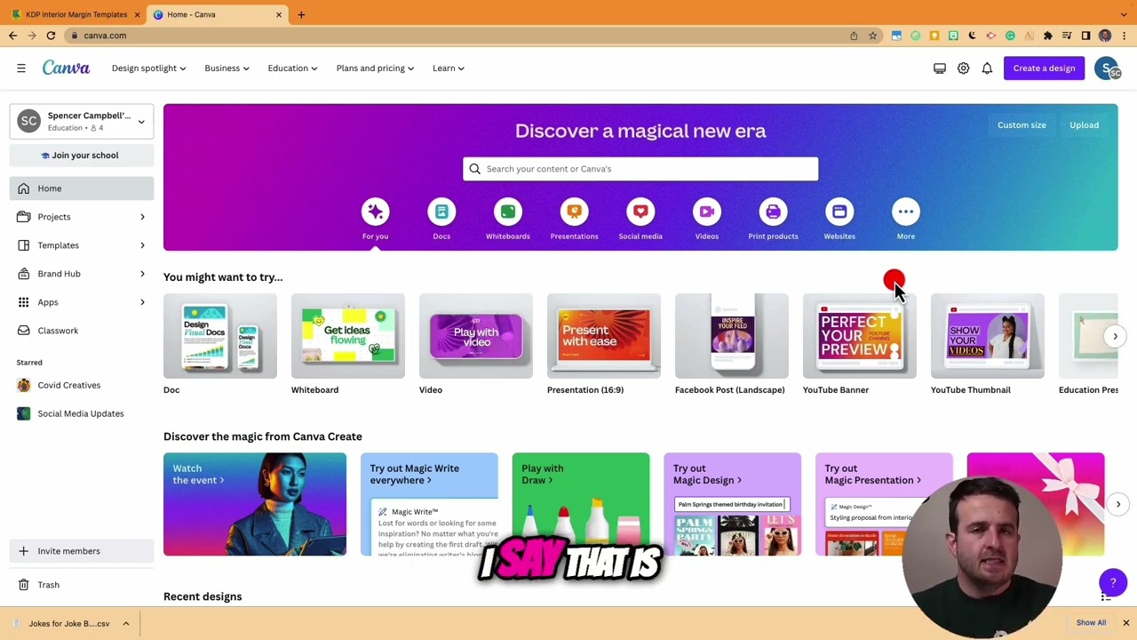The image size is (1137, 640).
Task: Open the browser extensions puzzle icon
Action: [x=1047, y=36]
